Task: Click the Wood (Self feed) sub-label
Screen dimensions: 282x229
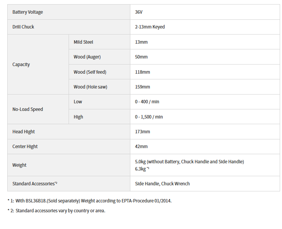Action: pos(89,72)
